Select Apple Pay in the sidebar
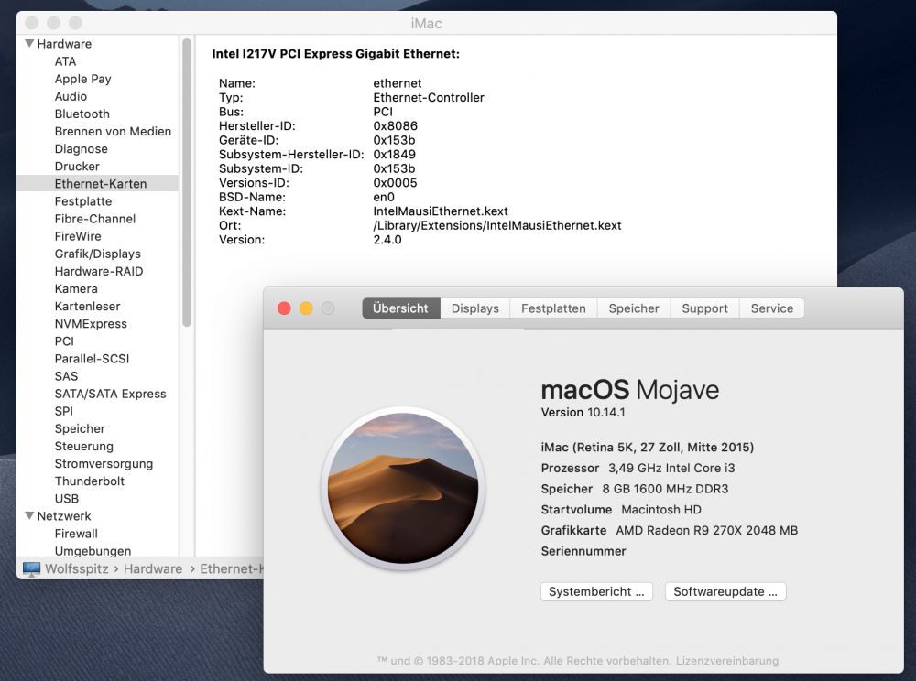Screen dimensions: 916x681 [83, 79]
